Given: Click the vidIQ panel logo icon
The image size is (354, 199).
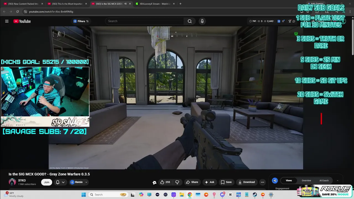Looking at the screenshot, I should [x=275, y=180].
